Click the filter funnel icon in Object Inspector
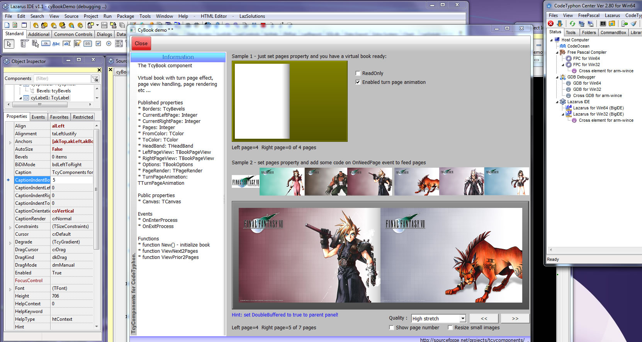The height and width of the screenshot is (342, 642). pos(95,79)
